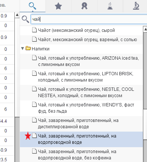Collapse the Напитки folder arrow
Screen dimensions: 147x162
(x=23, y=48)
